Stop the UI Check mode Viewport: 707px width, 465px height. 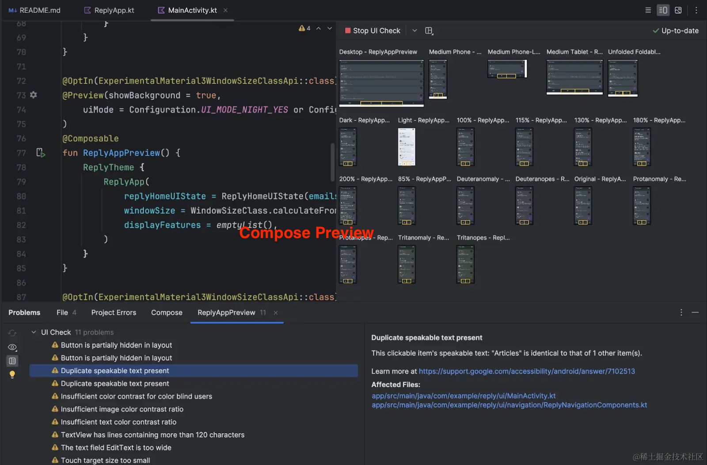coord(373,30)
